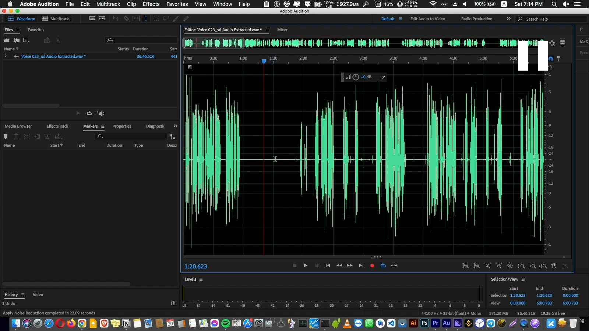This screenshot has height=331, width=589.
Task: Sort files by Duration column
Action: coord(141,49)
